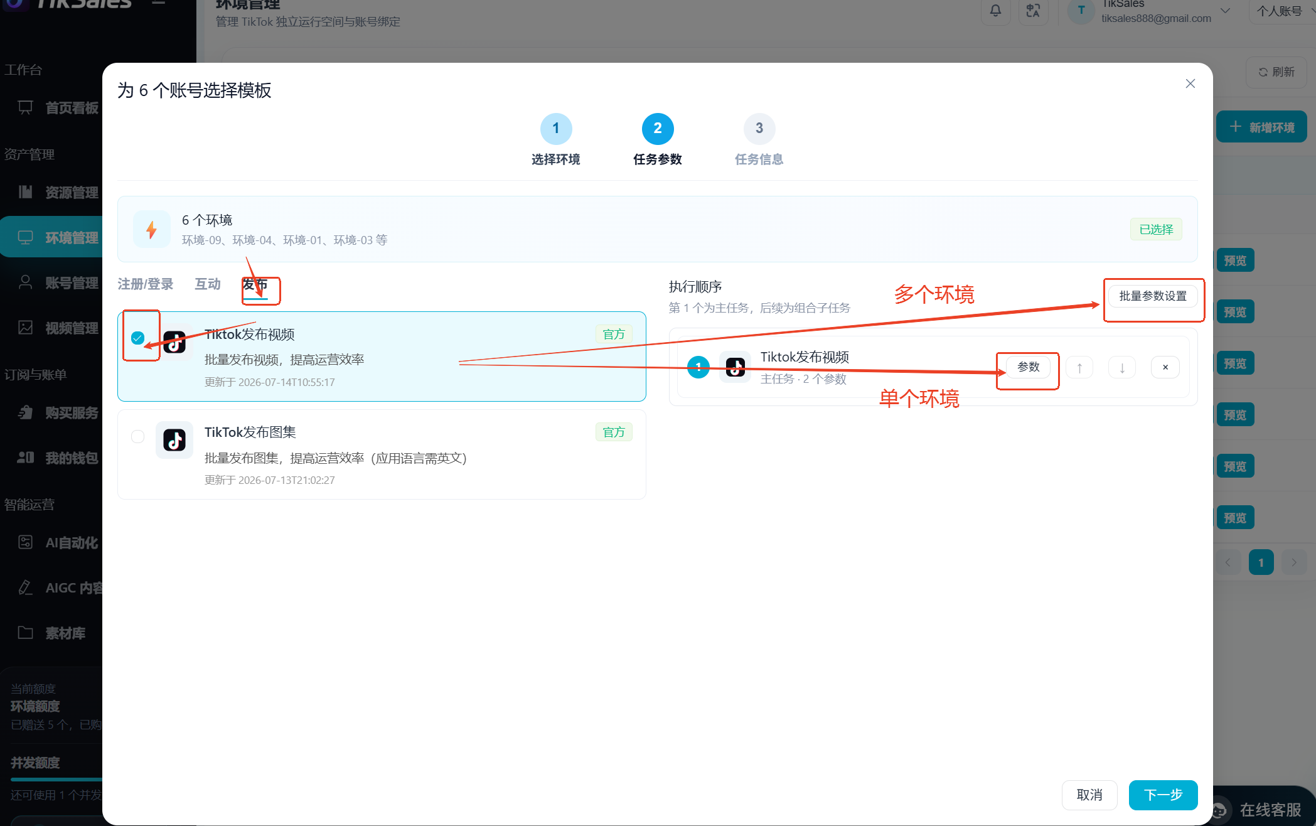The height and width of the screenshot is (826, 1316).
Task: Click the 首页看板 dashboard icon
Action: [x=25, y=107]
